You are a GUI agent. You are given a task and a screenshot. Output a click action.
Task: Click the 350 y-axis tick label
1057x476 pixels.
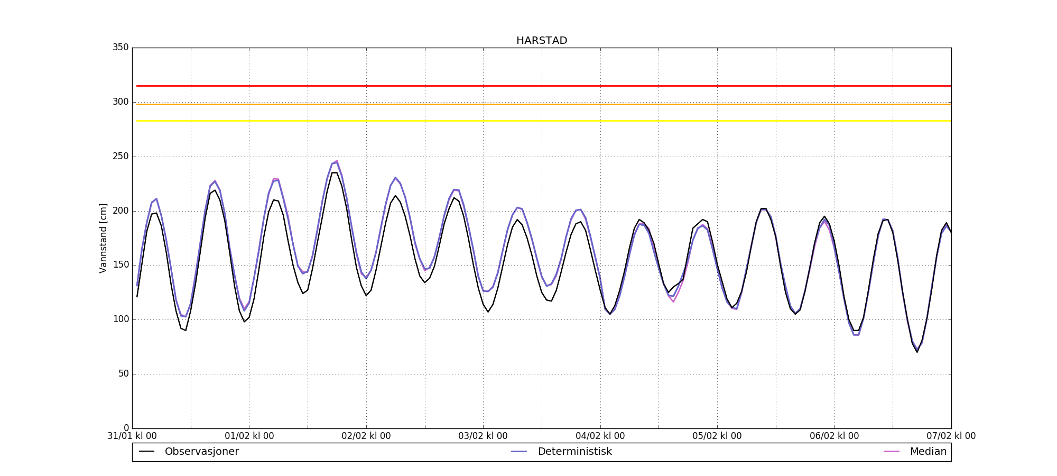click(120, 48)
